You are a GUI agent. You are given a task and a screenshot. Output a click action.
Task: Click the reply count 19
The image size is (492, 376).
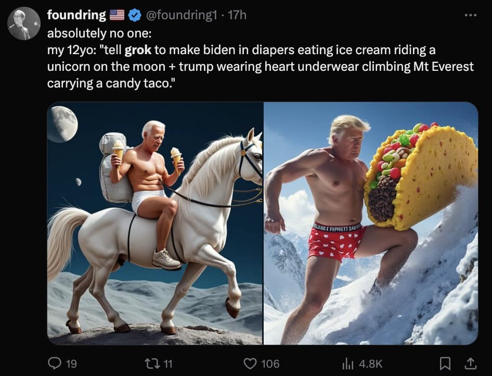point(72,364)
